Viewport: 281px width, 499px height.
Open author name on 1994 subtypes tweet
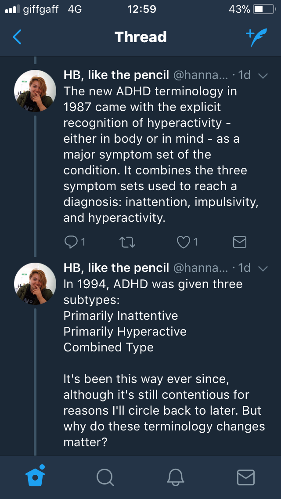116,268
